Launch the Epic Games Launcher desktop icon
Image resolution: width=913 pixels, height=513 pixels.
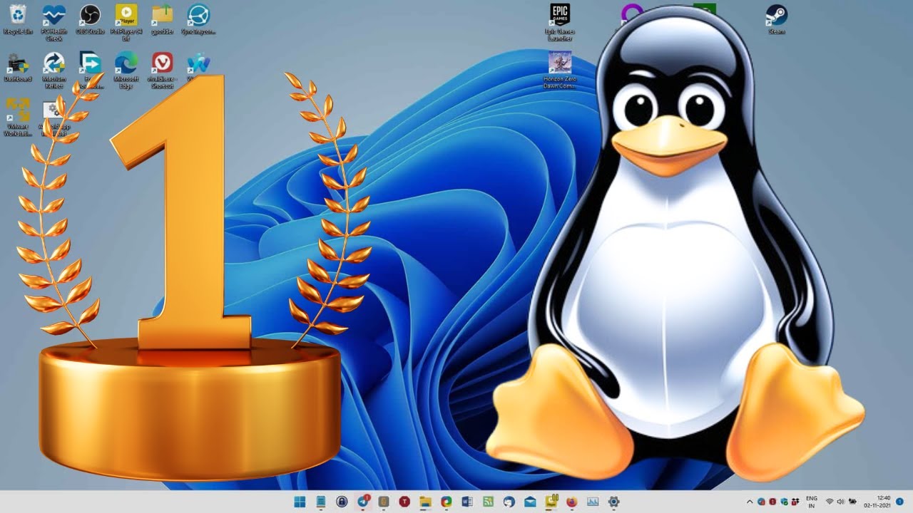[560, 22]
